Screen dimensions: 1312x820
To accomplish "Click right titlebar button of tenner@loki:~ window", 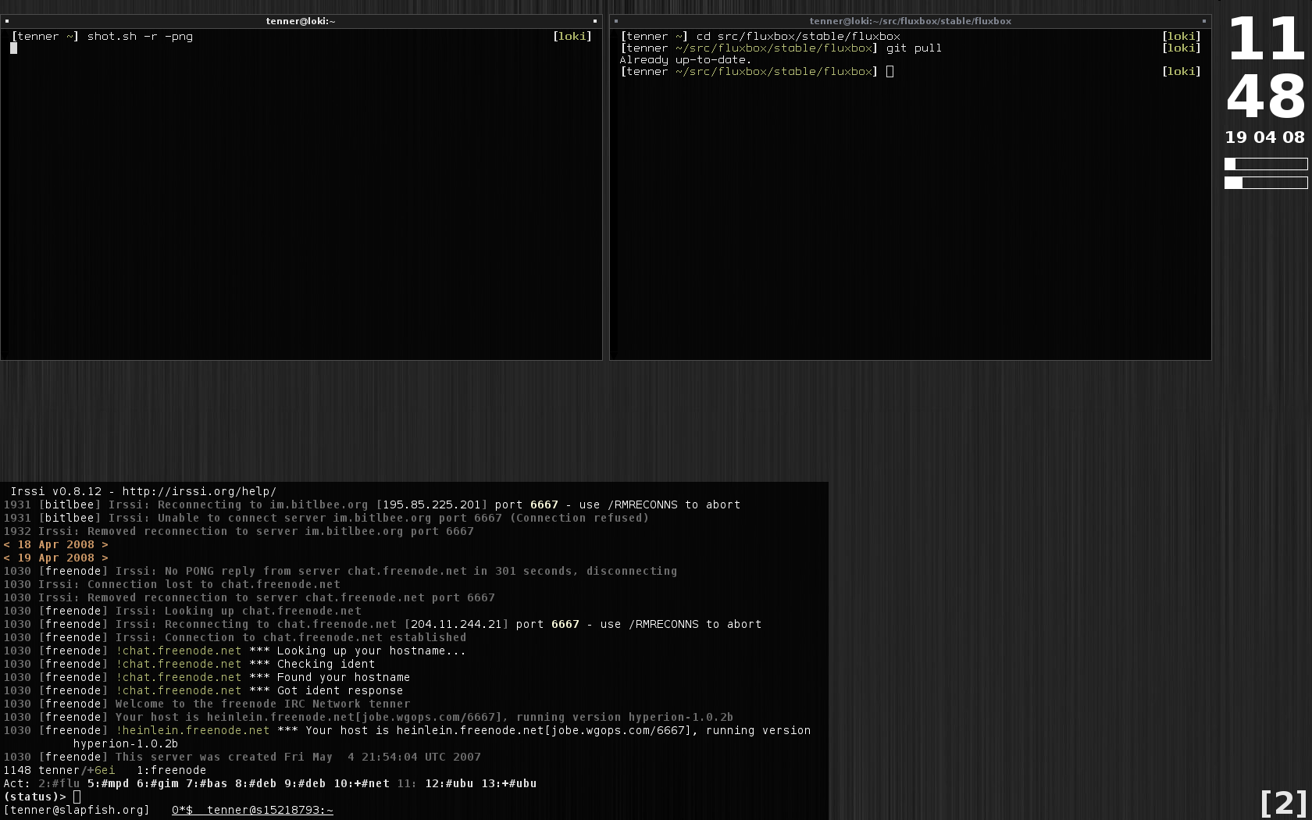I will pyautogui.click(x=595, y=21).
